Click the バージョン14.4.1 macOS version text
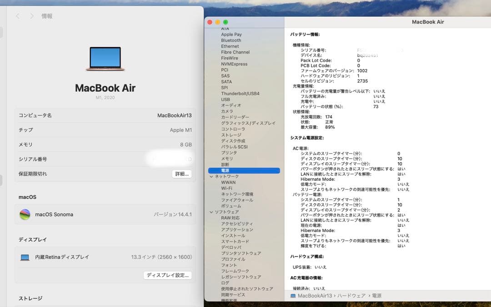Image resolution: width=491 pixels, height=307 pixels. (x=173, y=214)
